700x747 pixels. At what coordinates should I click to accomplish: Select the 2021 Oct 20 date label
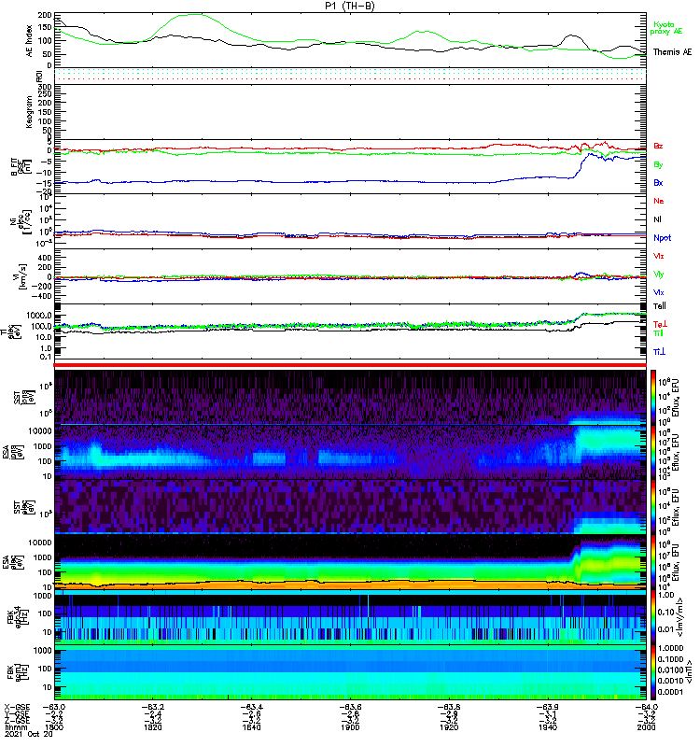click(29, 734)
